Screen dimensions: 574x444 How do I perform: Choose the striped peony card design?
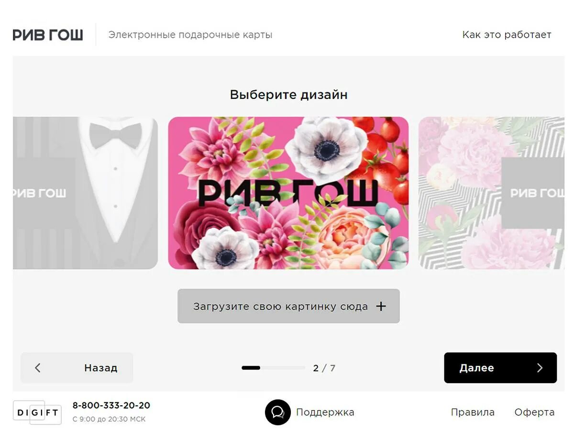pyautogui.click(x=491, y=193)
